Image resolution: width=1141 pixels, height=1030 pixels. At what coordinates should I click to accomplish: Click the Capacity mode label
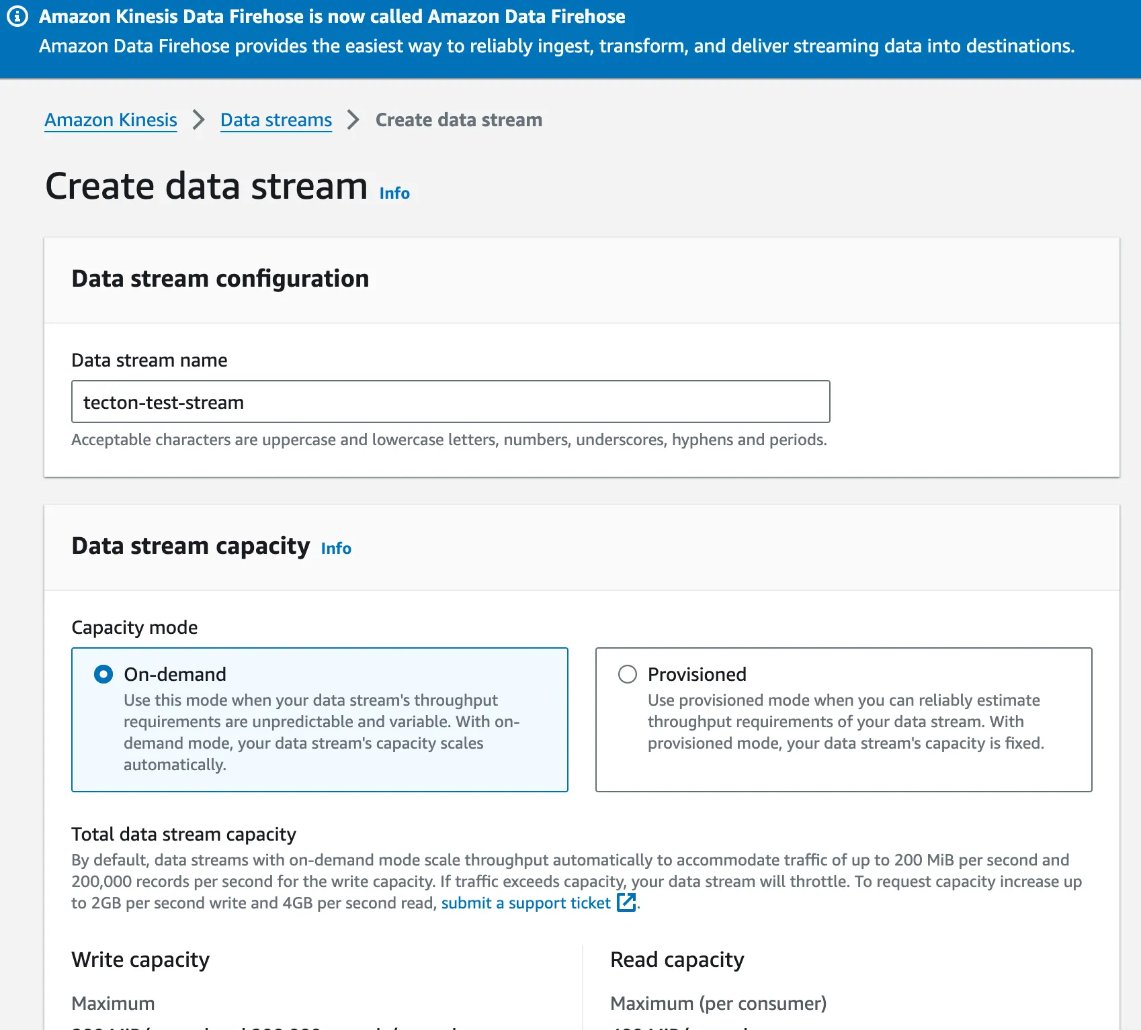point(134,627)
